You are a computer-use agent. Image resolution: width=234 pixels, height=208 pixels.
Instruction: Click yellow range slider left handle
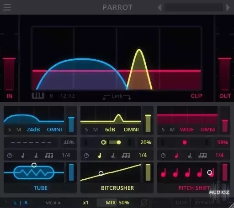[103, 142]
